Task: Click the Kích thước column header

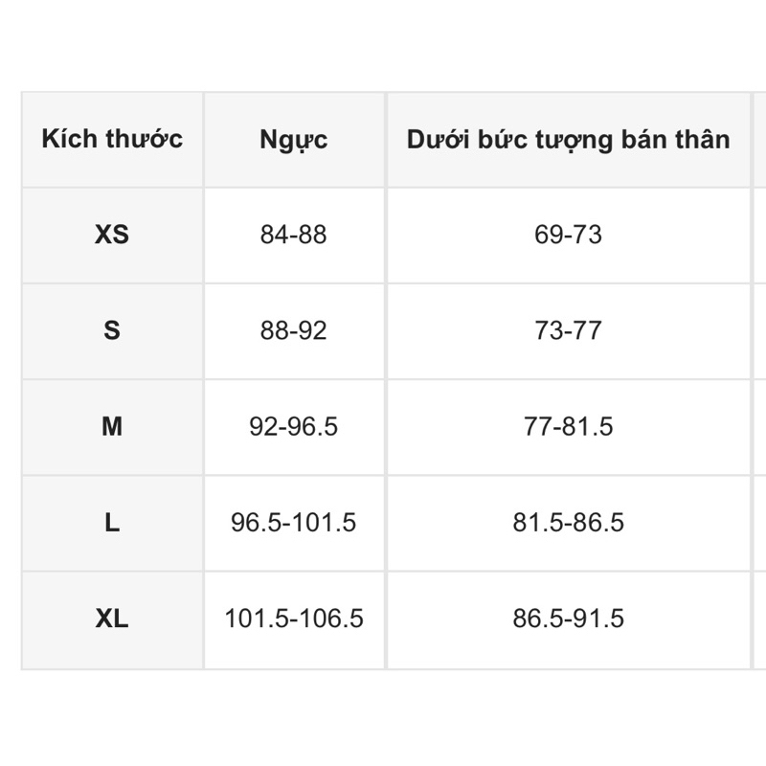Action: coord(112,139)
